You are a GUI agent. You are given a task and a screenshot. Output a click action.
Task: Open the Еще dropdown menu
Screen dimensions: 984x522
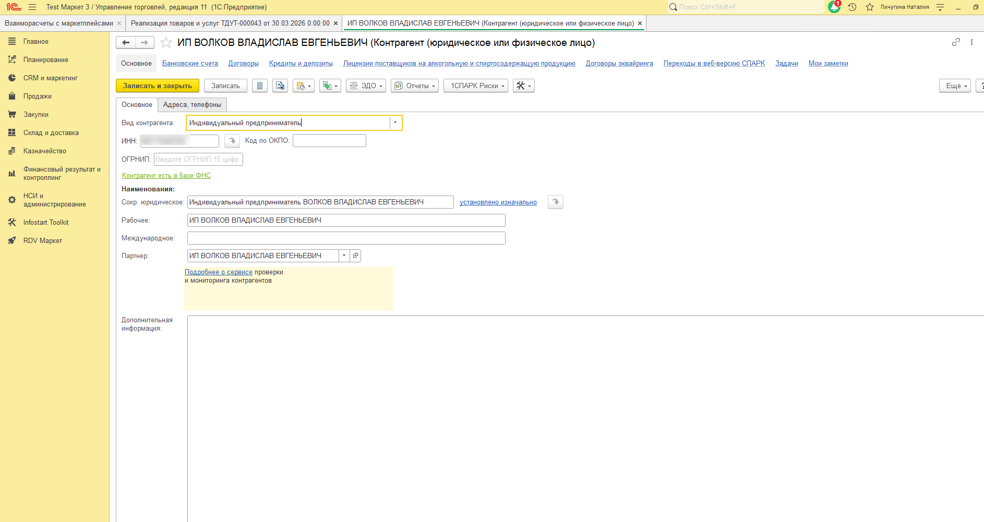point(955,86)
